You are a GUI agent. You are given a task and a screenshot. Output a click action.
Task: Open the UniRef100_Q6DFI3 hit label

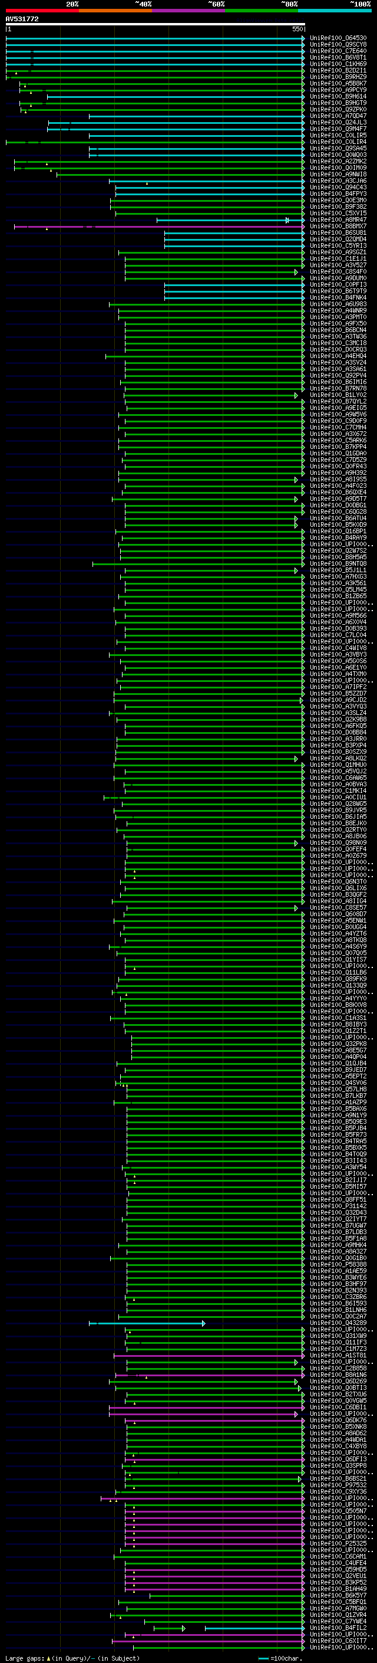pos(338,1459)
